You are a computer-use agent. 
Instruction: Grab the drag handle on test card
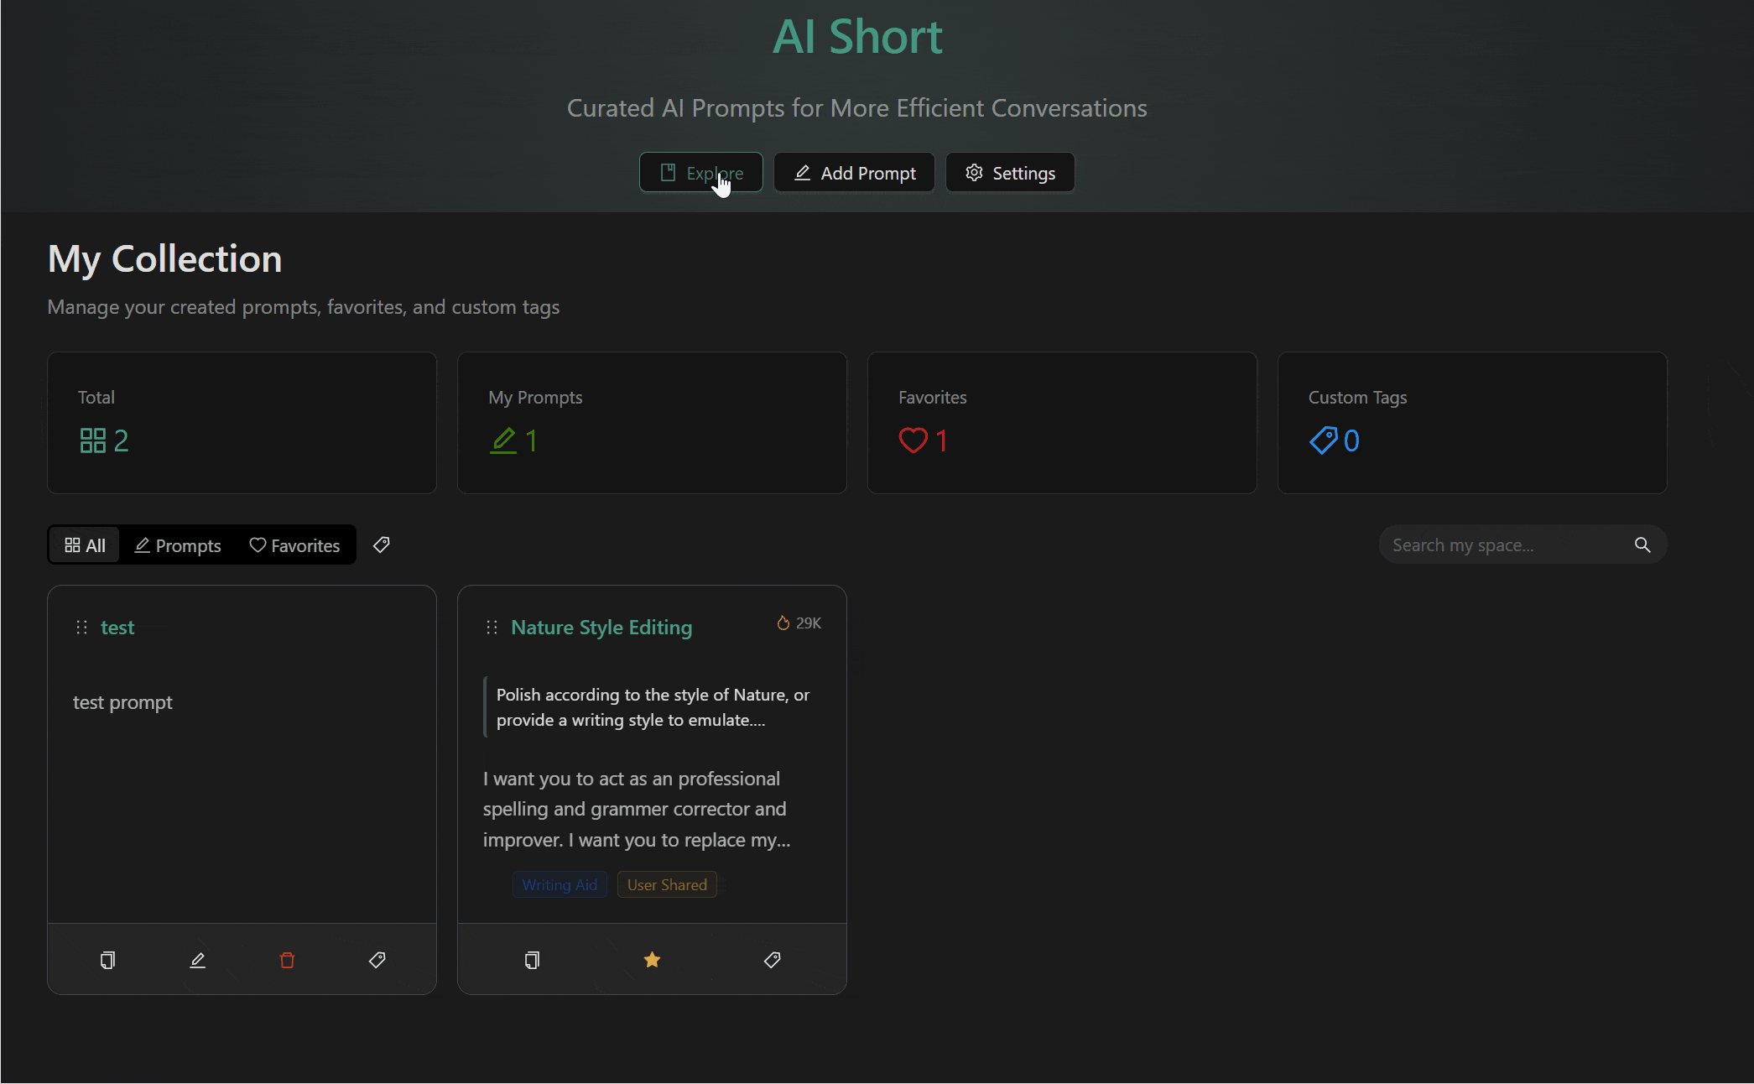click(81, 628)
